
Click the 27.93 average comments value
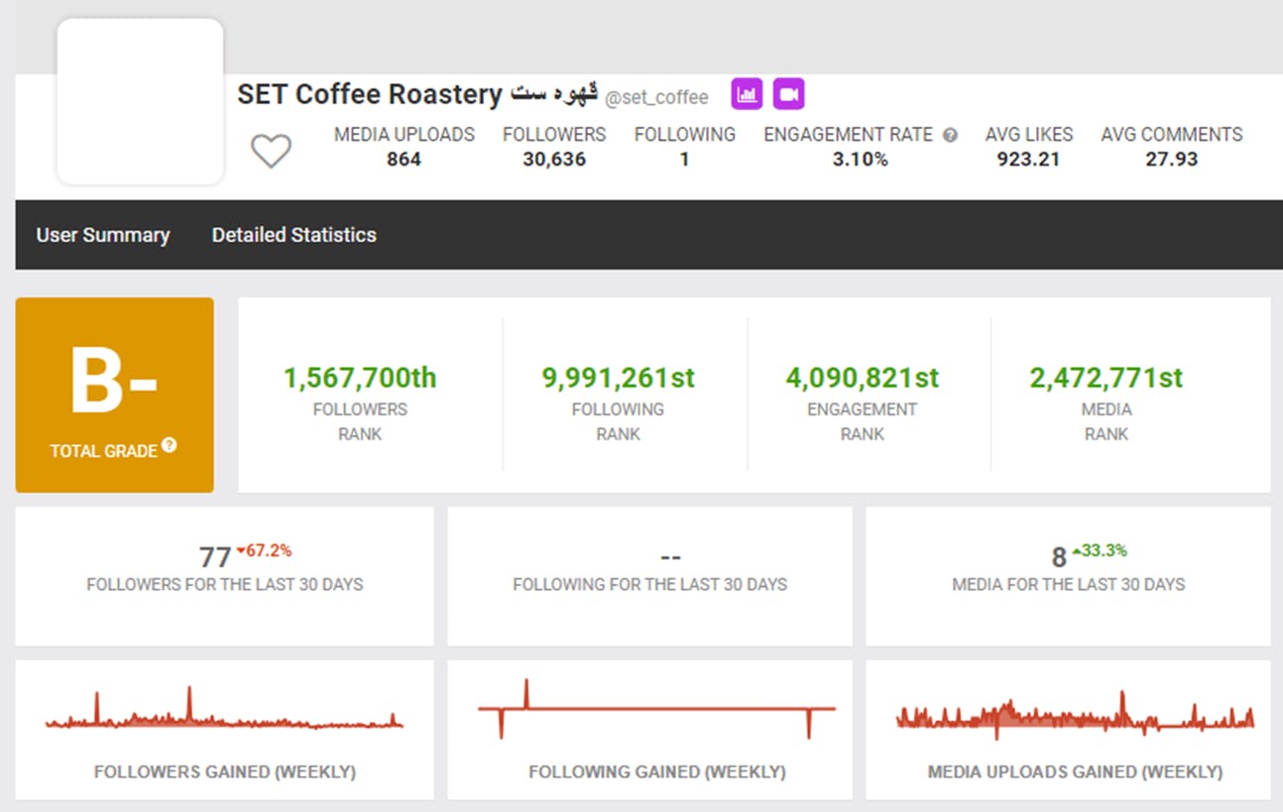coord(1172,160)
